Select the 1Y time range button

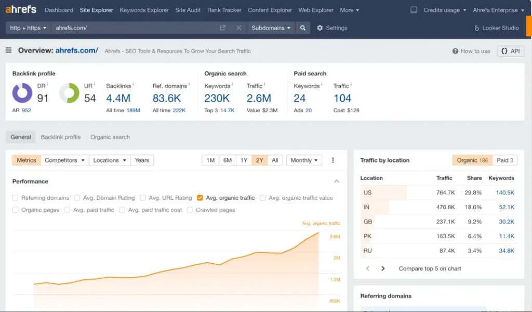coord(244,160)
